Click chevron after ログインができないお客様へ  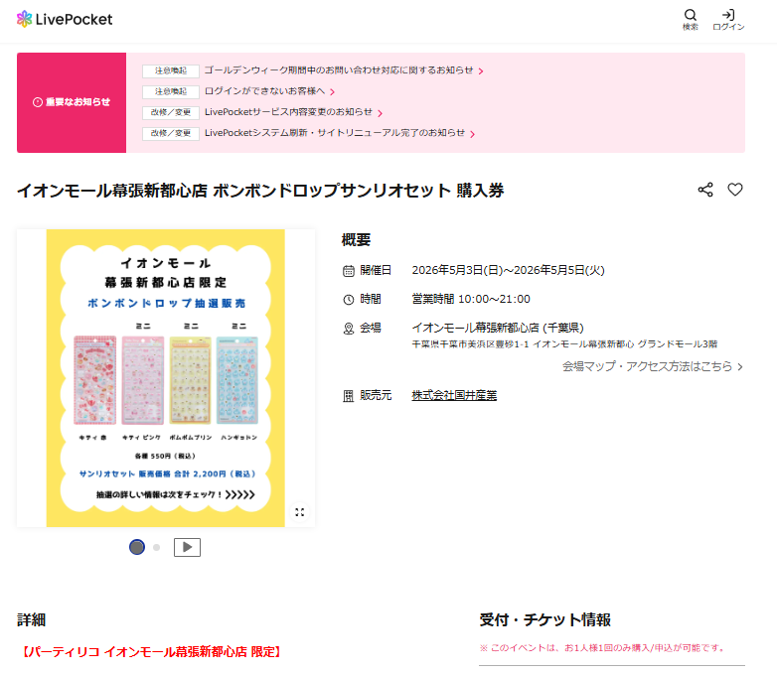(333, 92)
